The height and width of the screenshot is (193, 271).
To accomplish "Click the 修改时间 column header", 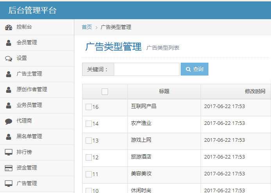I will 255,91.
